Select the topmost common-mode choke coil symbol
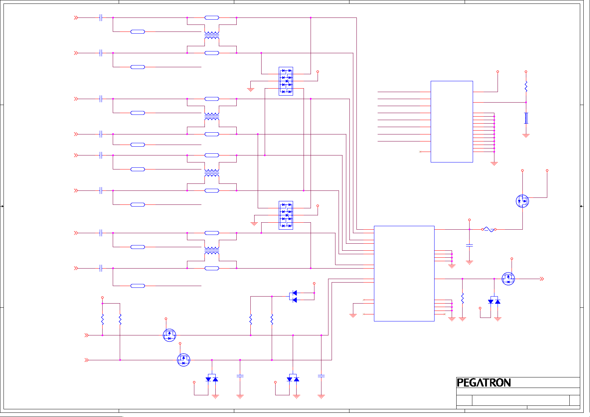Screen dimensions: 590x417 (212, 35)
